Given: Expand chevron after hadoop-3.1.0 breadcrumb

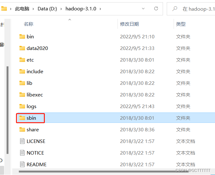Looking at the screenshot, I should pyautogui.click(x=100, y=9).
